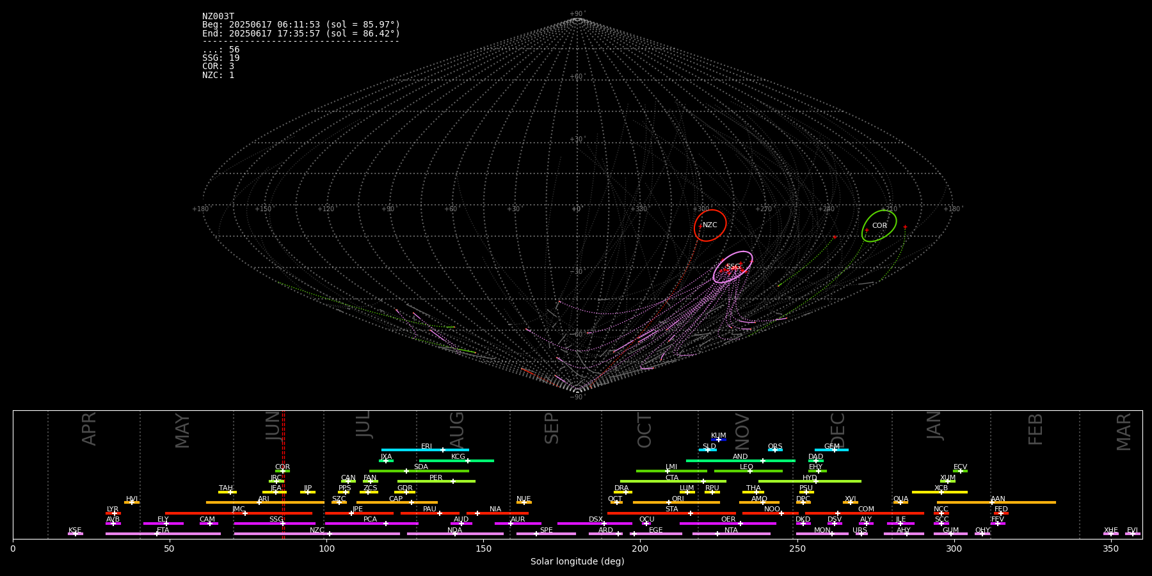Click the NTA shower bar
The width and height of the screenshot is (1152, 576).
tap(731, 534)
